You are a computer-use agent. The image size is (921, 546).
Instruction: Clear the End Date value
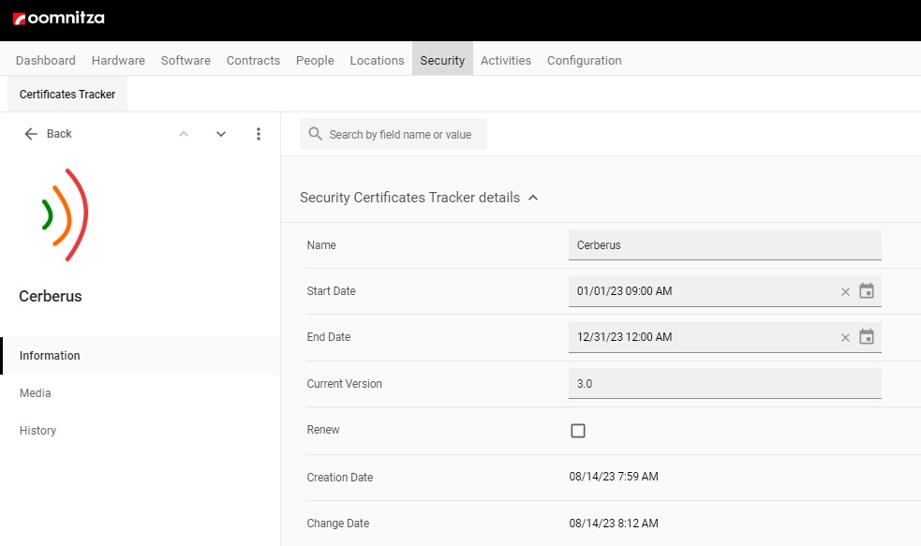845,337
